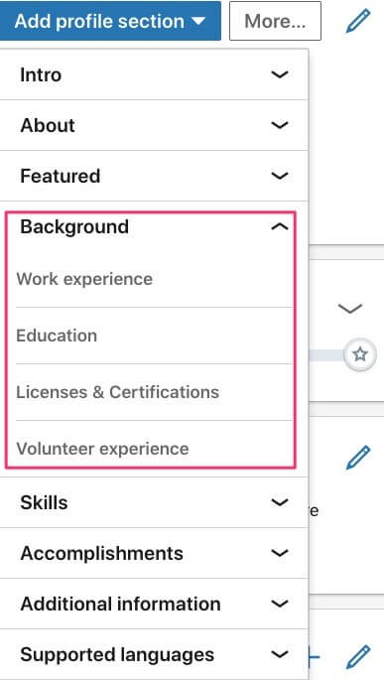Select the Education option
Viewport: 384px width, 680px height.
tap(154, 336)
